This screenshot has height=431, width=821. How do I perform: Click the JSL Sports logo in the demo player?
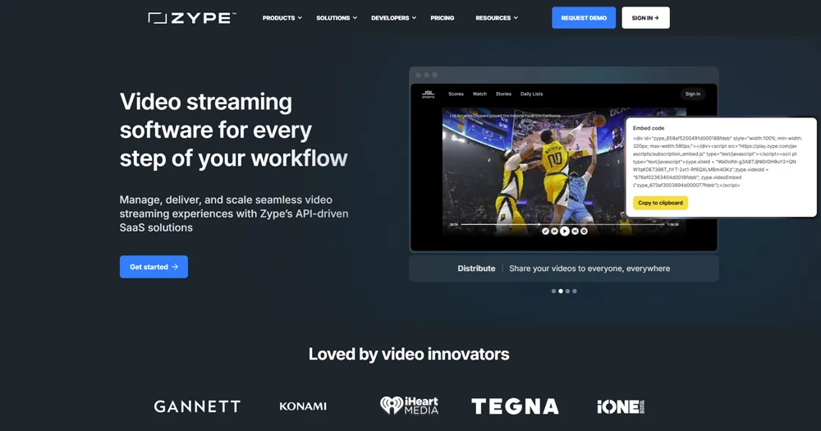click(x=429, y=94)
